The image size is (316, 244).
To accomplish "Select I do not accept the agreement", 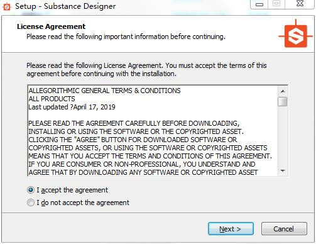I will (31, 202).
